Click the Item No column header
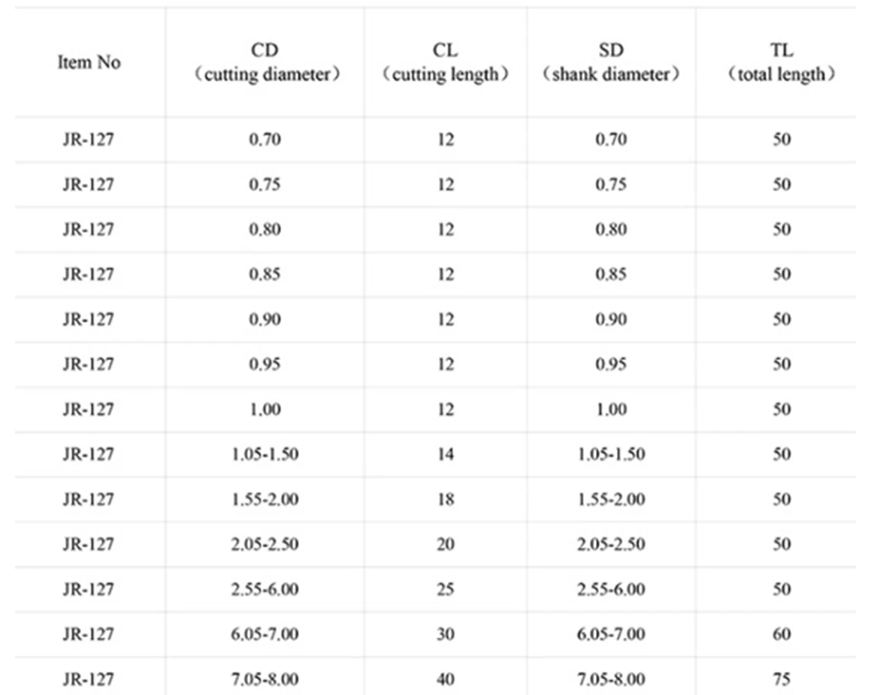 tap(89, 62)
